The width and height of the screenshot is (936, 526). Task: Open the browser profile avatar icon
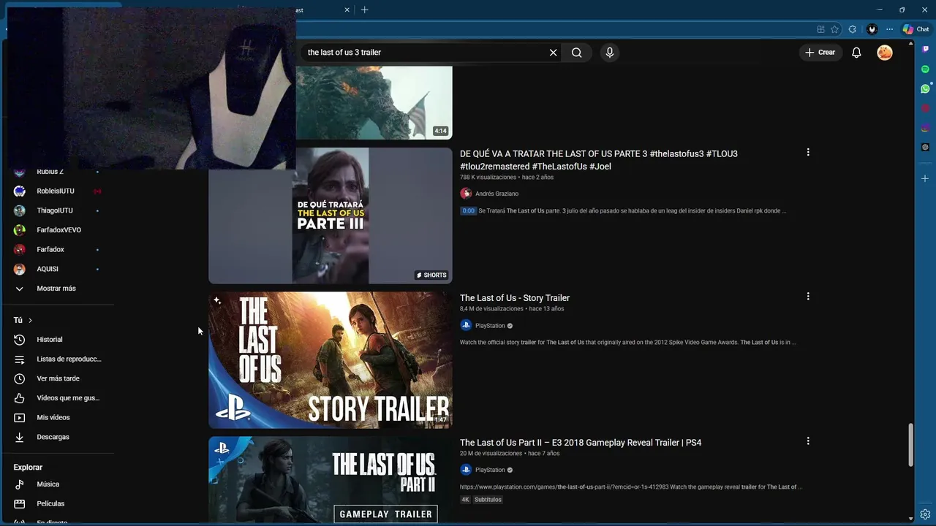click(872, 29)
